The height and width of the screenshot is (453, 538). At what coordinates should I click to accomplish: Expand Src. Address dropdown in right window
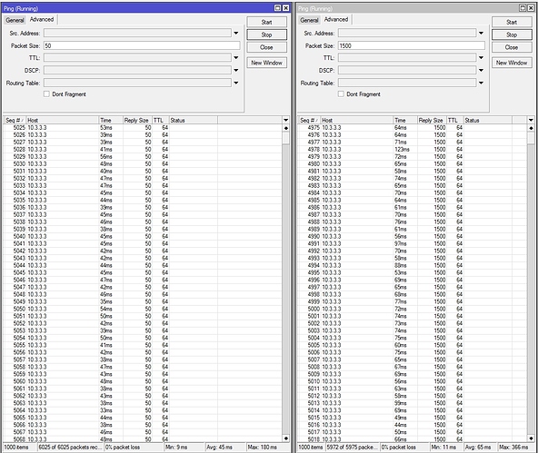point(481,34)
